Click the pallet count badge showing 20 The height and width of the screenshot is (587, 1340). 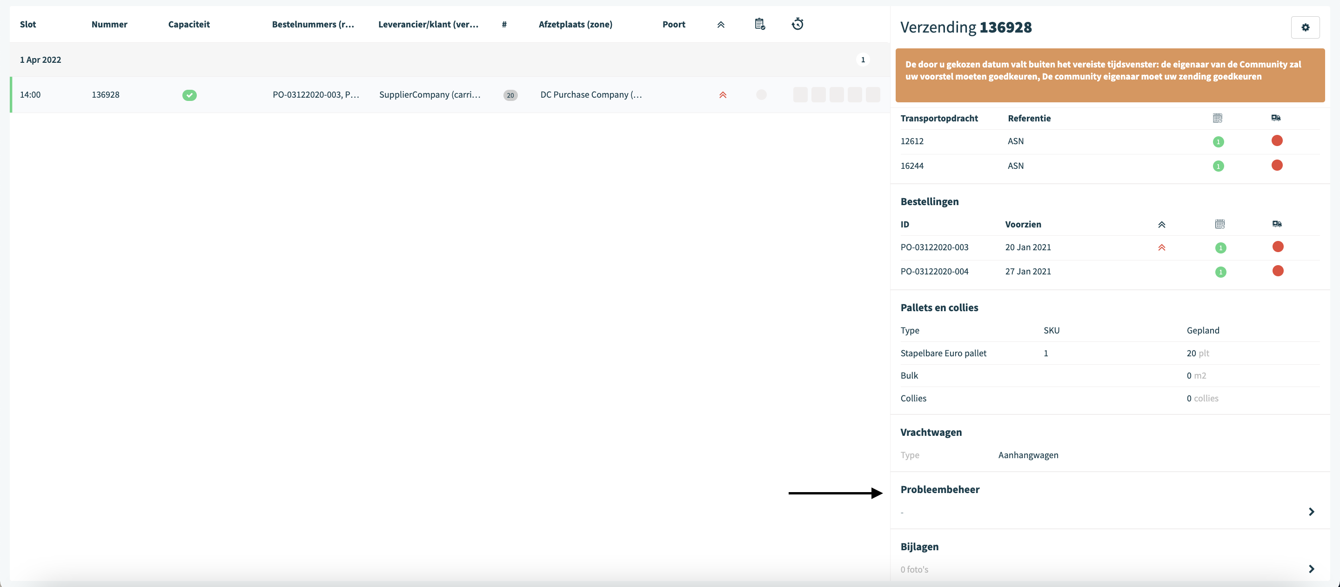(x=510, y=95)
